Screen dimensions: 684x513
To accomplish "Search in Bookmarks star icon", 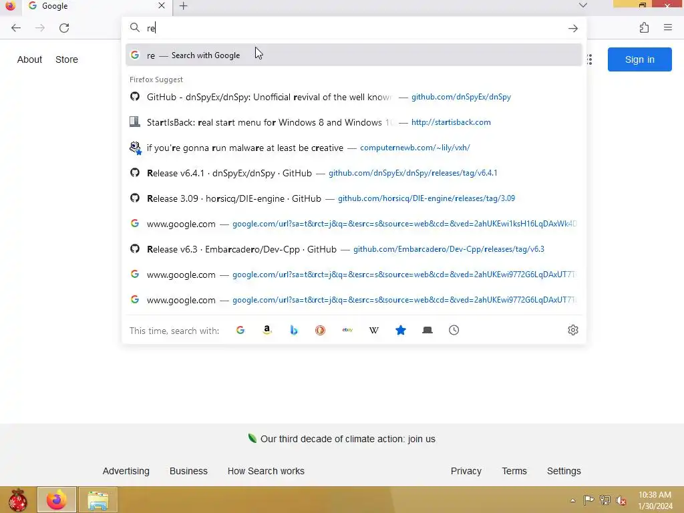I will coord(401,330).
